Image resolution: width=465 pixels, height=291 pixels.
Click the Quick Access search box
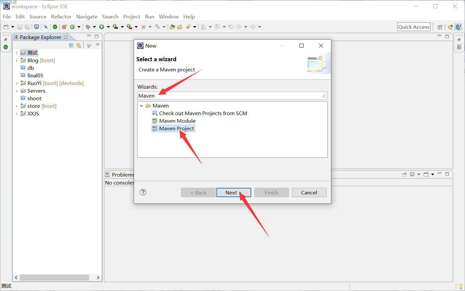(x=414, y=27)
